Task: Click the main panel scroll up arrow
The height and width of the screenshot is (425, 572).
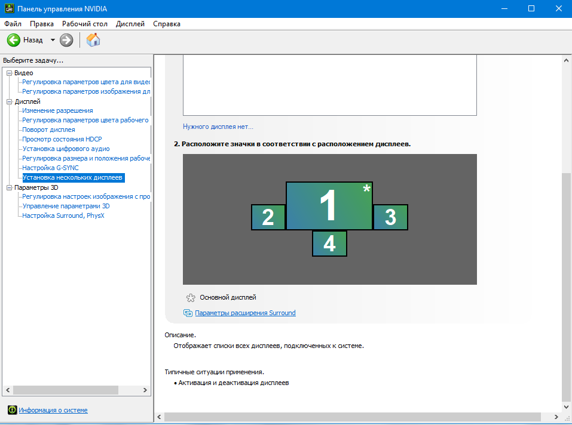Action: click(566, 60)
